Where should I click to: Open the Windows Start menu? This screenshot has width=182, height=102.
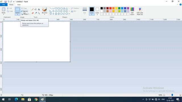point(3,99)
